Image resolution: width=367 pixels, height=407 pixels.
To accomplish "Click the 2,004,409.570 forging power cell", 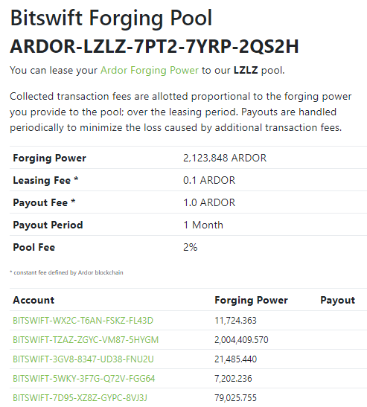I will coord(241,340).
